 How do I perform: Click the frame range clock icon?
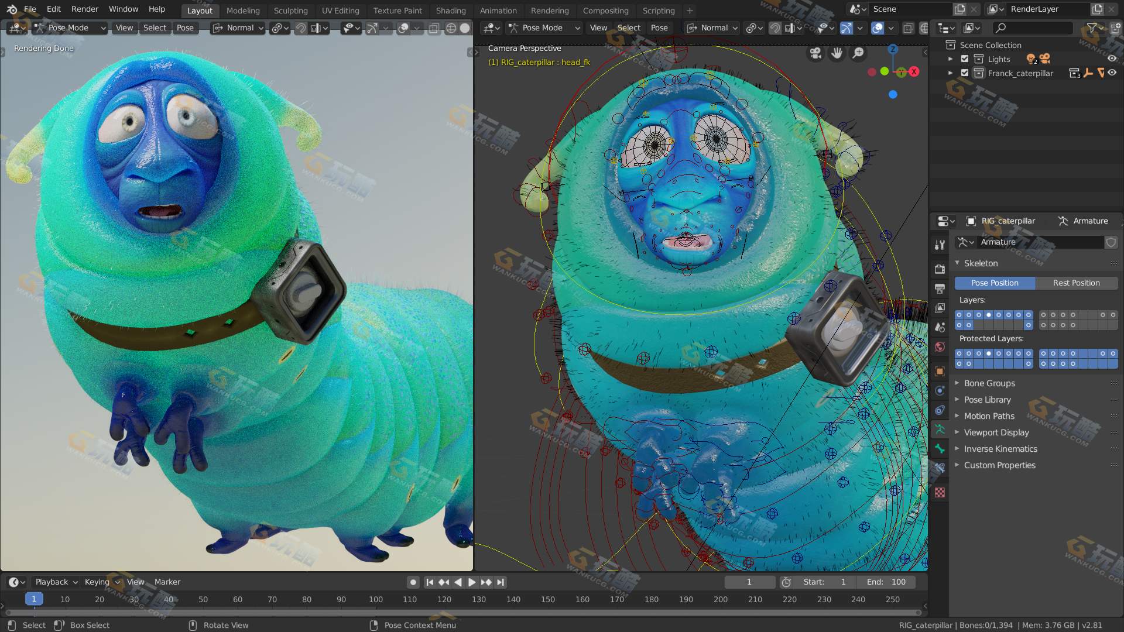click(x=786, y=582)
